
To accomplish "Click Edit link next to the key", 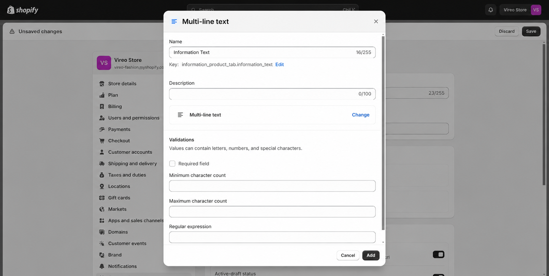I will click(x=280, y=64).
